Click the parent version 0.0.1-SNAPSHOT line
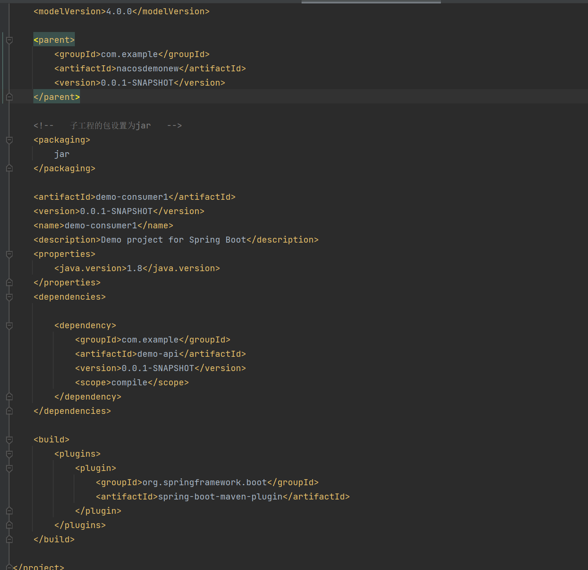This screenshot has height=570, width=588. click(x=140, y=83)
